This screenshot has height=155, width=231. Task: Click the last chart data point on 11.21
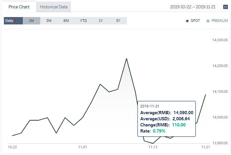(206, 95)
